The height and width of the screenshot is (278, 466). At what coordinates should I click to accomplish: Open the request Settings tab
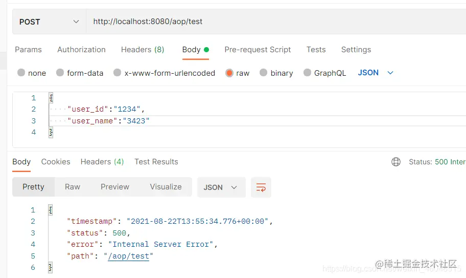click(356, 50)
